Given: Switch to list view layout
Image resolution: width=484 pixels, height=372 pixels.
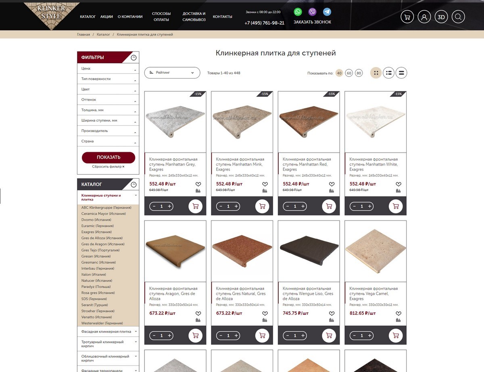Looking at the screenshot, I should pyautogui.click(x=388, y=73).
